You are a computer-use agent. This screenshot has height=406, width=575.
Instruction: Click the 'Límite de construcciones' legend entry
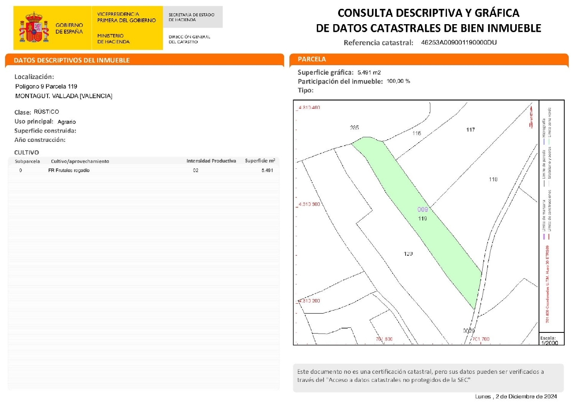tap(549, 215)
